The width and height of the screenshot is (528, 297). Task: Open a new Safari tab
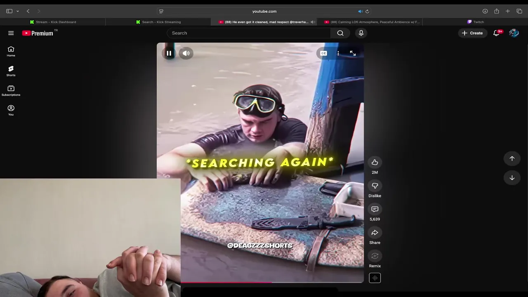click(x=508, y=11)
